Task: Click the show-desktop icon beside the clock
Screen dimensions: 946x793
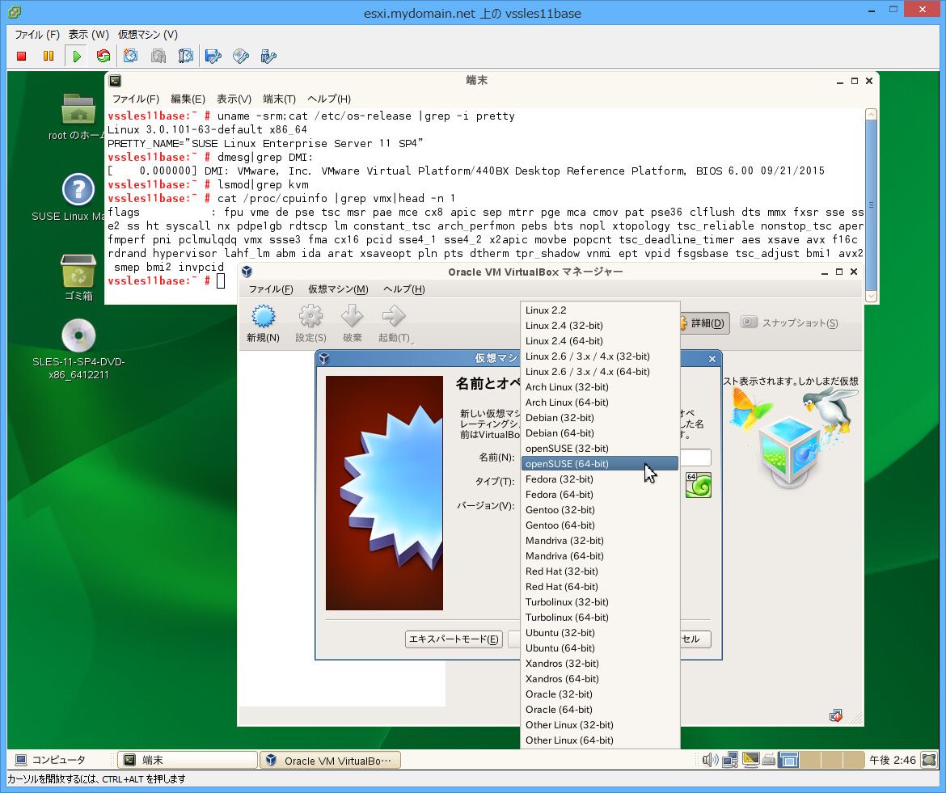Action: click(930, 760)
